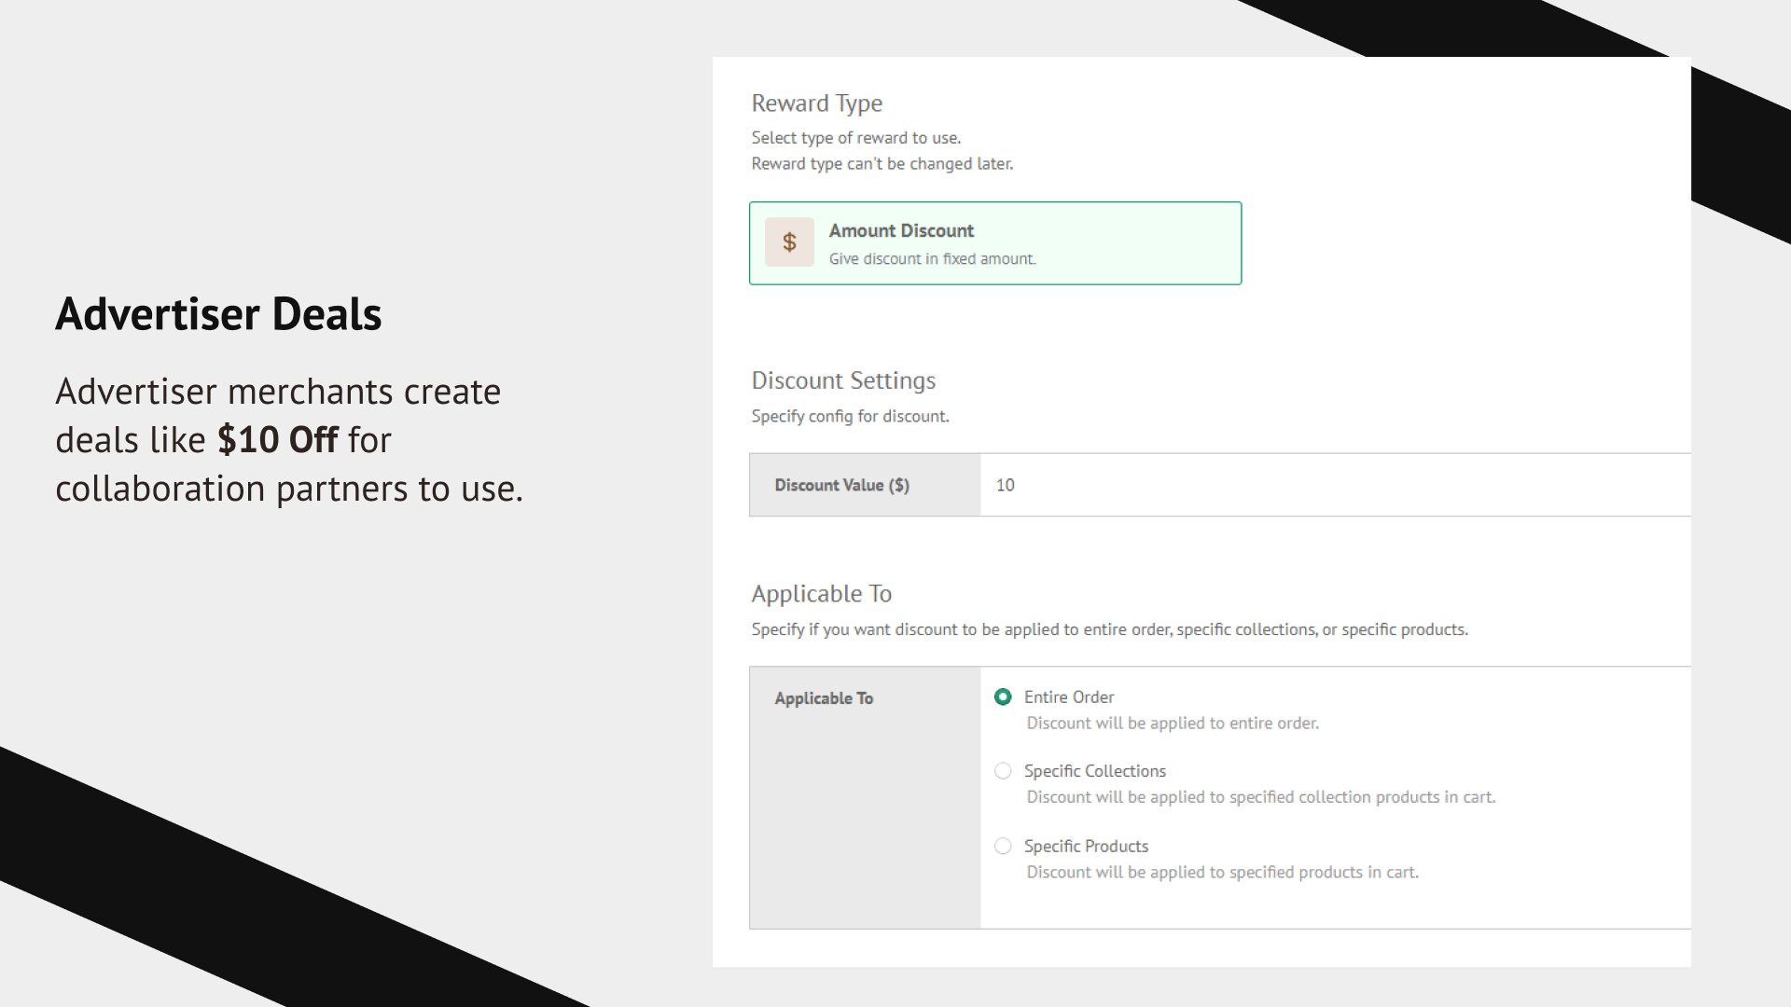Select the Specific Products radio button
Viewport: 1791px width, 1007px height.
pos(1003,846)
